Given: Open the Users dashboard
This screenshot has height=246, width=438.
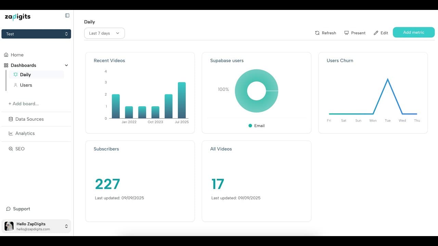Looking at the screenshot, I should pyautogui.click(x=26, y=85).
